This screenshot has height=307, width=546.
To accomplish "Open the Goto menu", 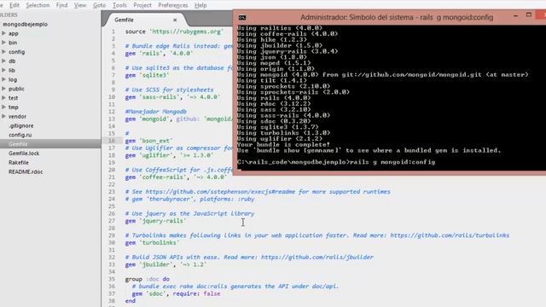I will 99,5.
